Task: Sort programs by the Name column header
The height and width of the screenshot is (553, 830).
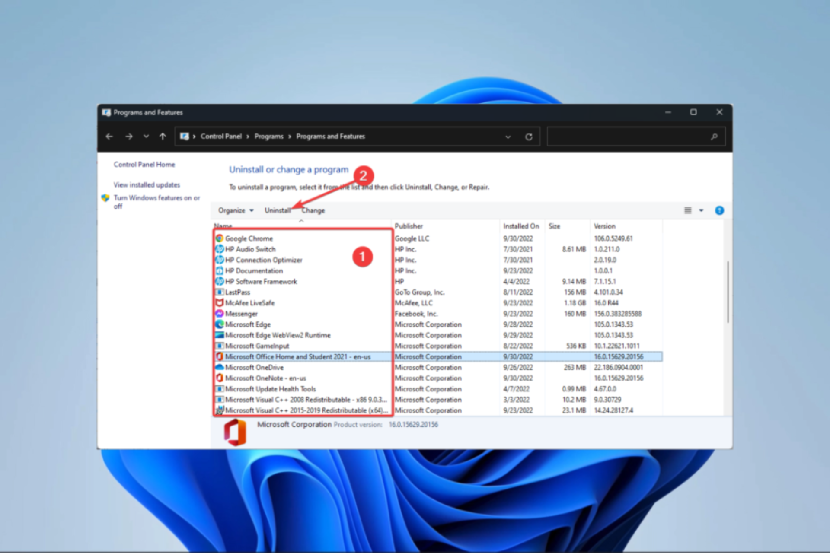Action: click(223, 226)
